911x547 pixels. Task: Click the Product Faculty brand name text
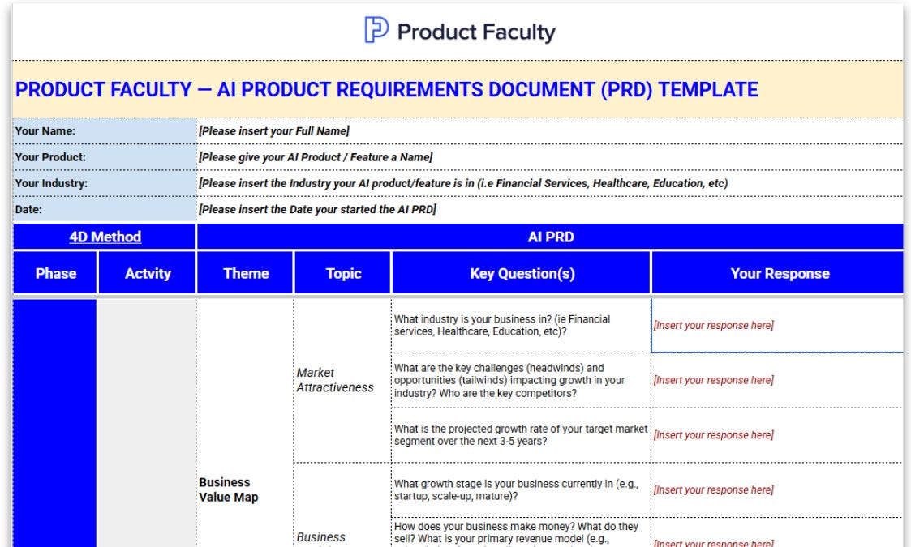click(x=476, y=32)
